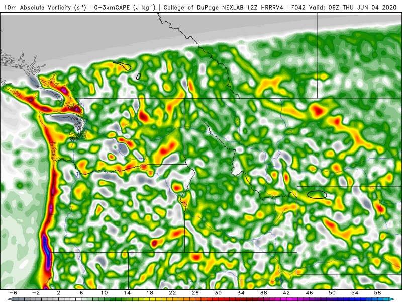Click the '46' color scale label

click(309, 293)
